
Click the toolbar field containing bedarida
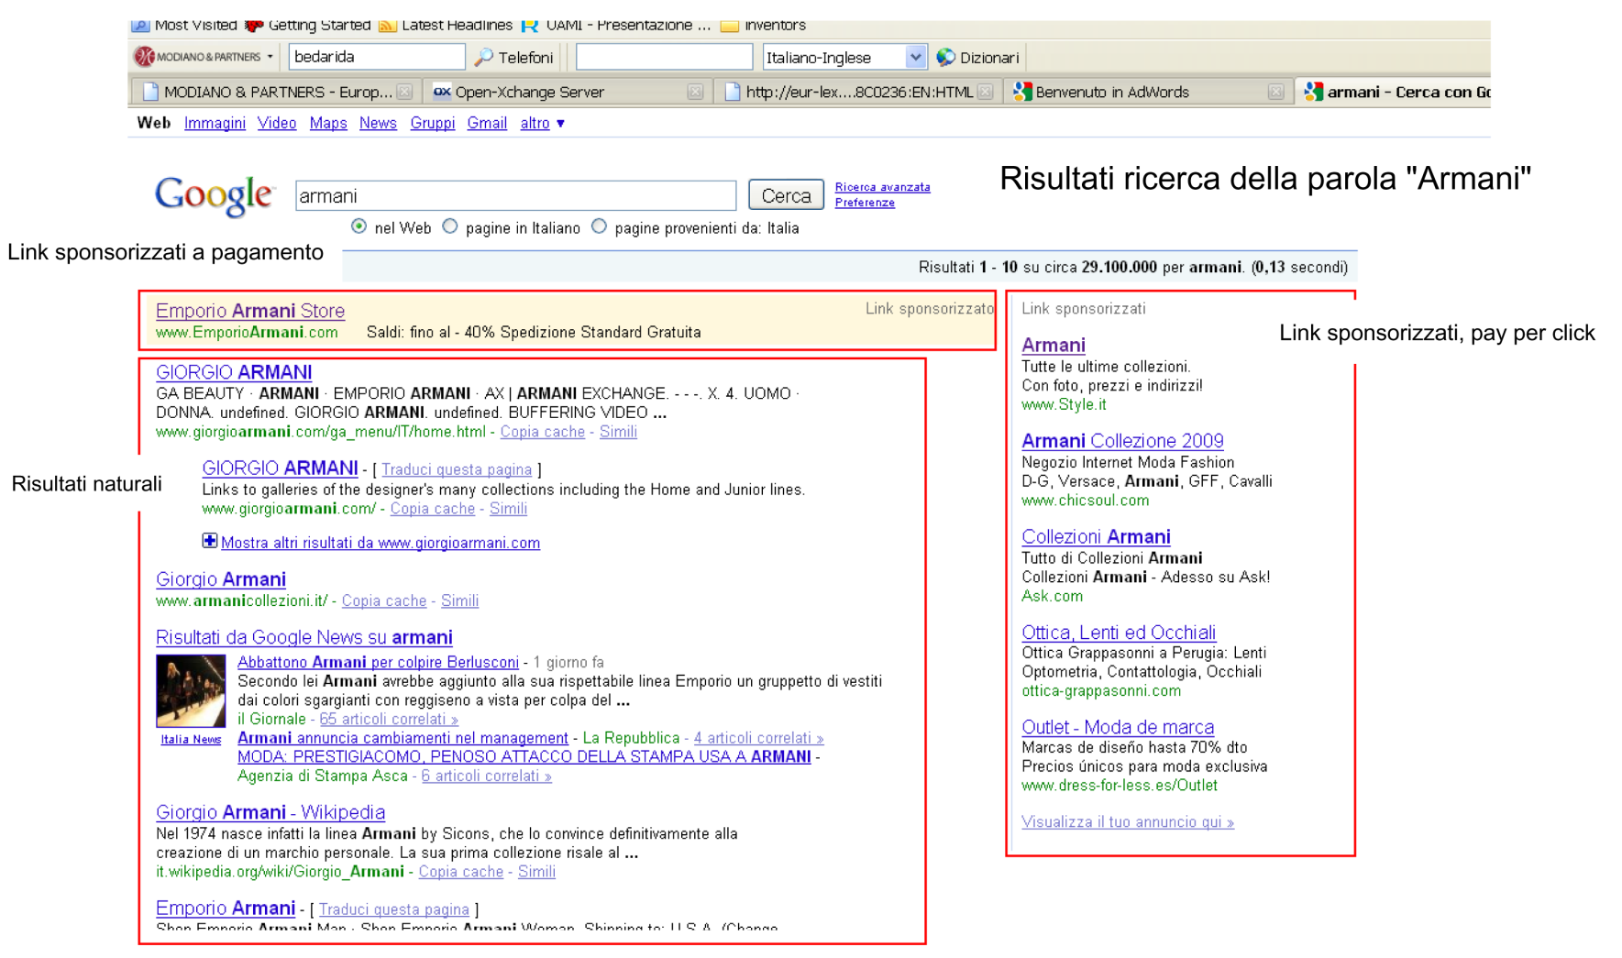coord(377,57)
